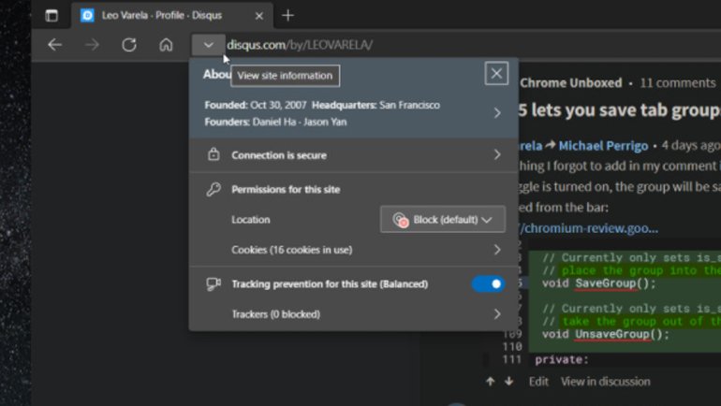The width and height of the screenshot is (721, 406).
Task: Click the Founders: Daniel Ha - Jason Yan text
Action: pos(275,123)
